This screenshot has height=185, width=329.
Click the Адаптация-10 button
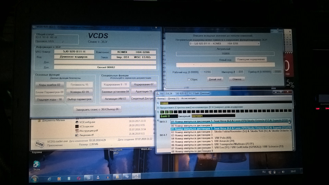[144, 91]
